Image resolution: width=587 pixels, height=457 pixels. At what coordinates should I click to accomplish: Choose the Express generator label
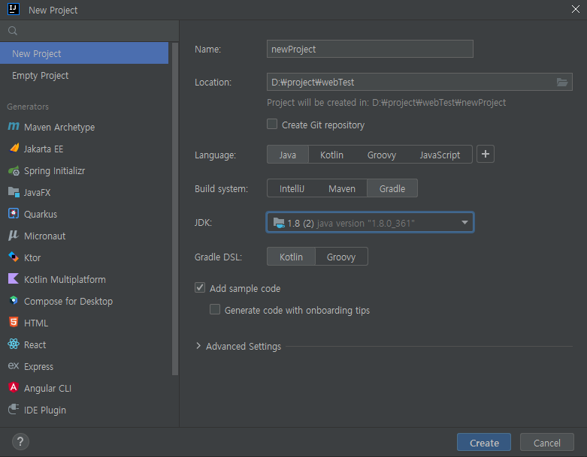pyautogui.click(x=38, y=366)
